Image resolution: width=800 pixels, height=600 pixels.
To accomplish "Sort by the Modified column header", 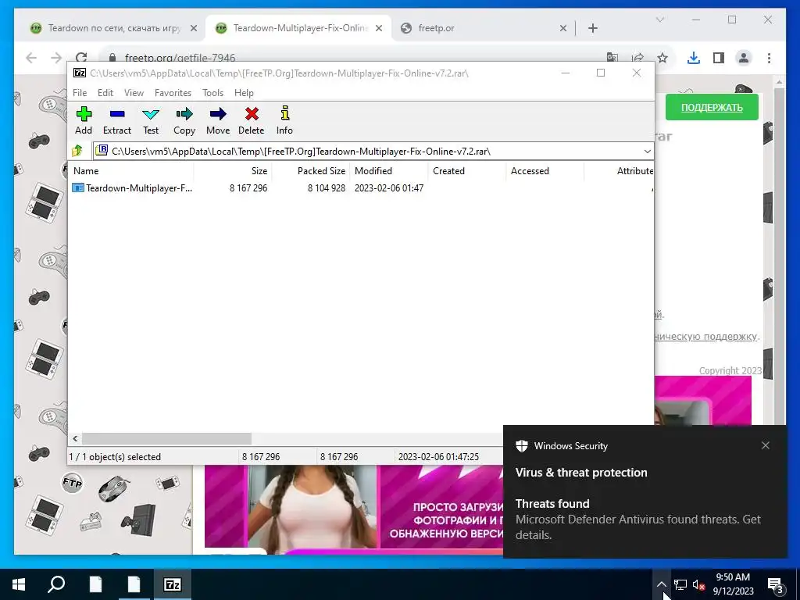I will pyautogui.click(x=389, y=171).
